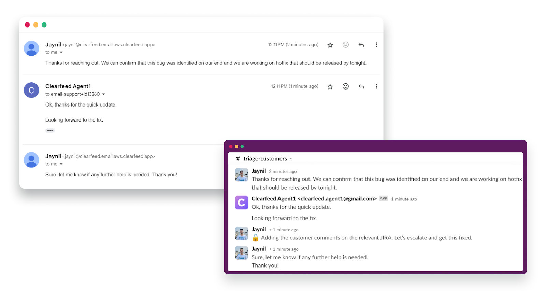Minimize the Slack window with yellow button
The image size is (546, 291).
tap(236, 146)
